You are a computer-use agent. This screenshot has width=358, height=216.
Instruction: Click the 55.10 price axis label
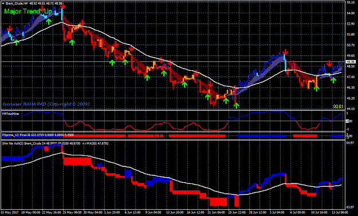(350, 3)
